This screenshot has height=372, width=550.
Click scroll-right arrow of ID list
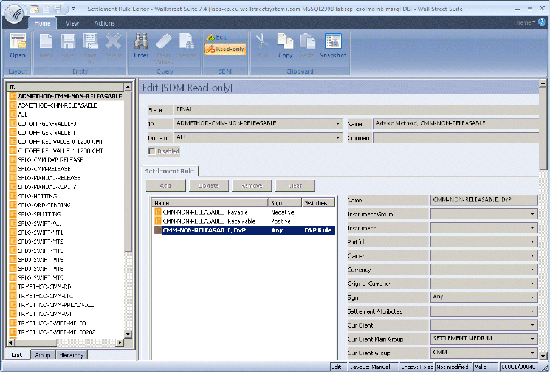pyautogui.click(x=120, y=342)
